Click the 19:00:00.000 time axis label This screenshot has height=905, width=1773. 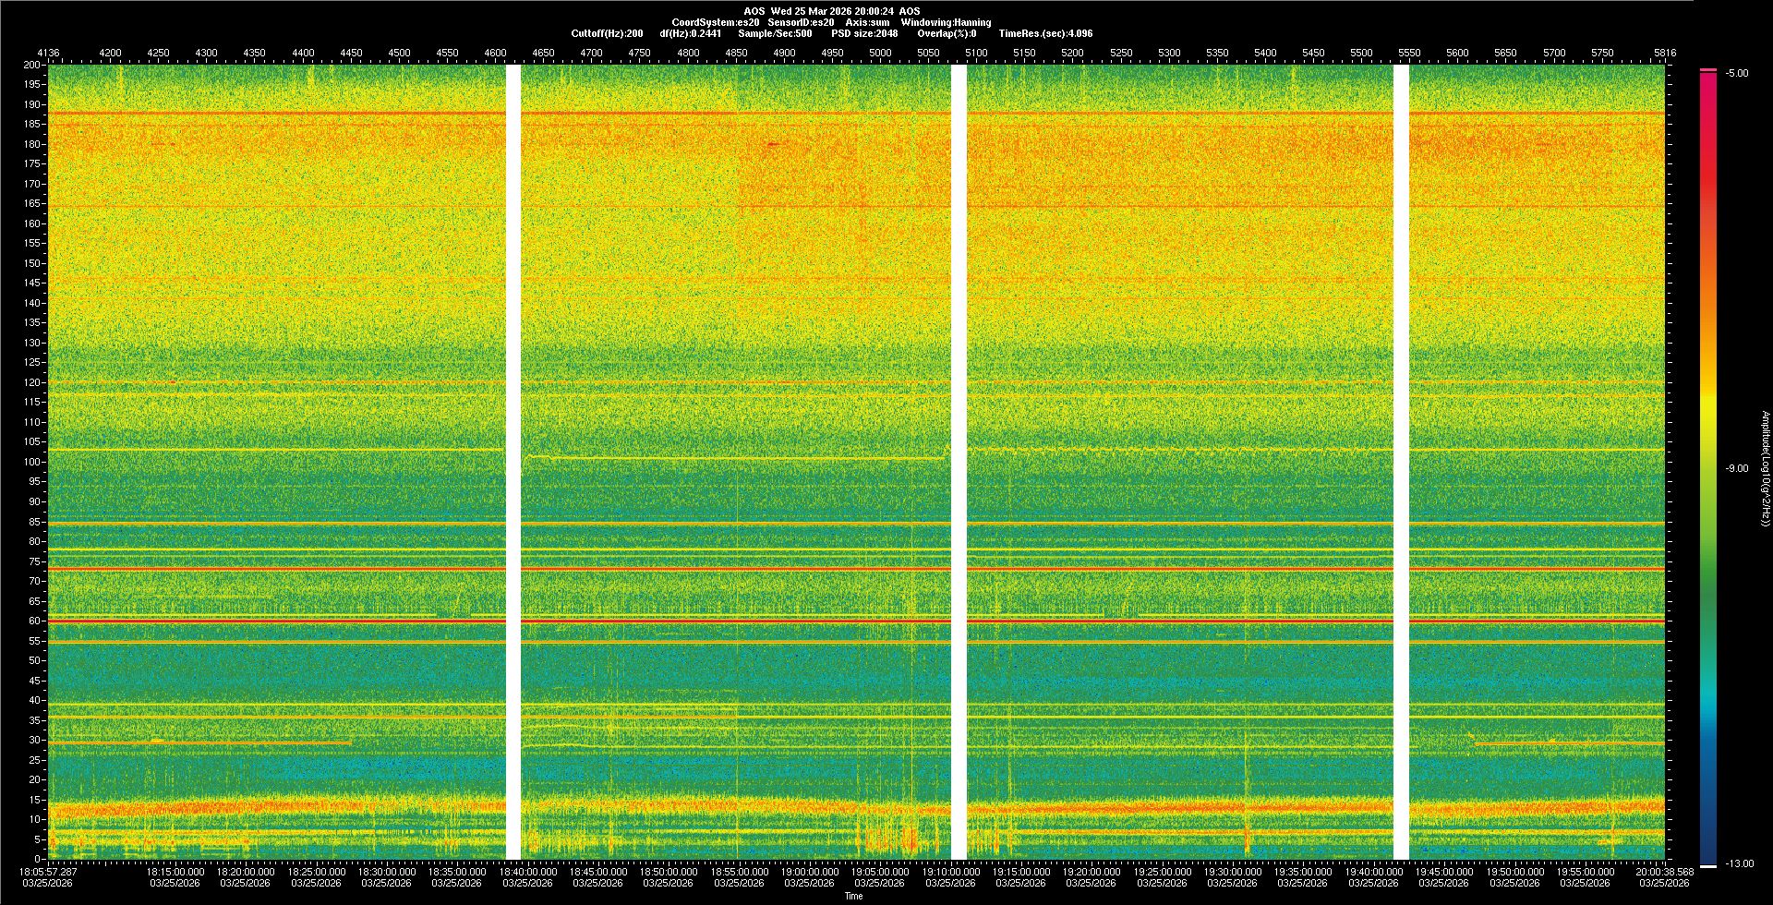[810, 872]
